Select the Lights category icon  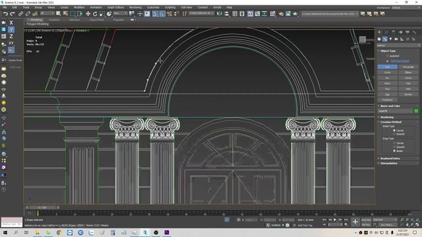click(x=390, y=39)
